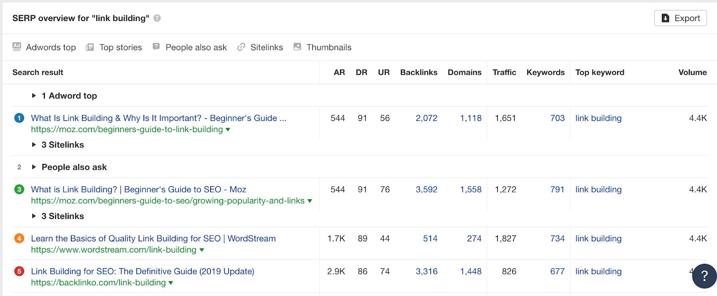Expand the 1 Adword top row

34,95
